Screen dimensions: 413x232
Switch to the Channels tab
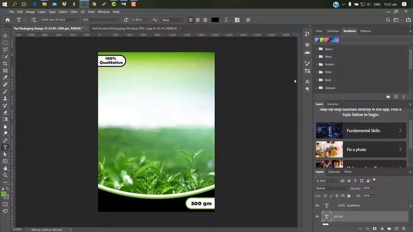coord(334,172)
